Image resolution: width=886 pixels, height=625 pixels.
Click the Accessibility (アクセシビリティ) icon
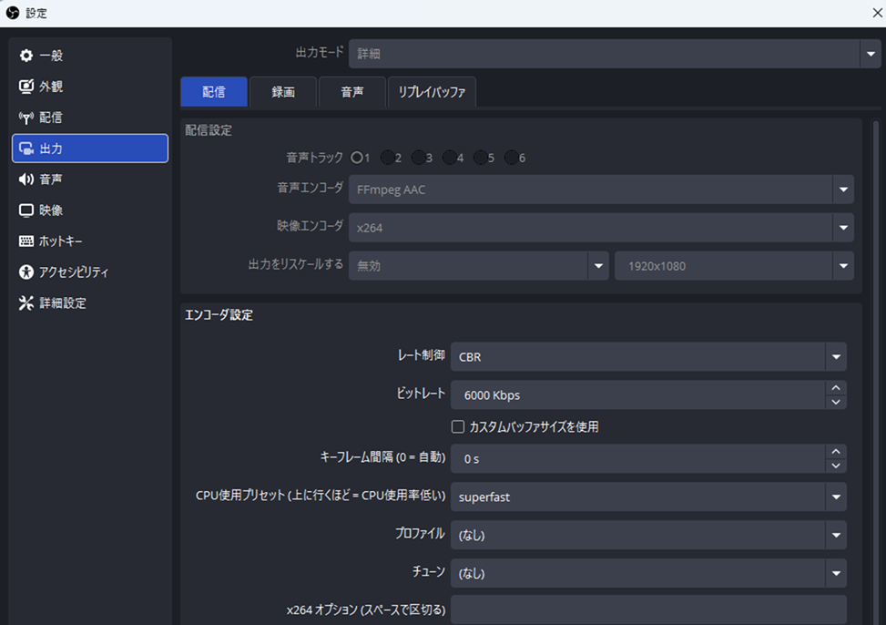coord(26,272)
